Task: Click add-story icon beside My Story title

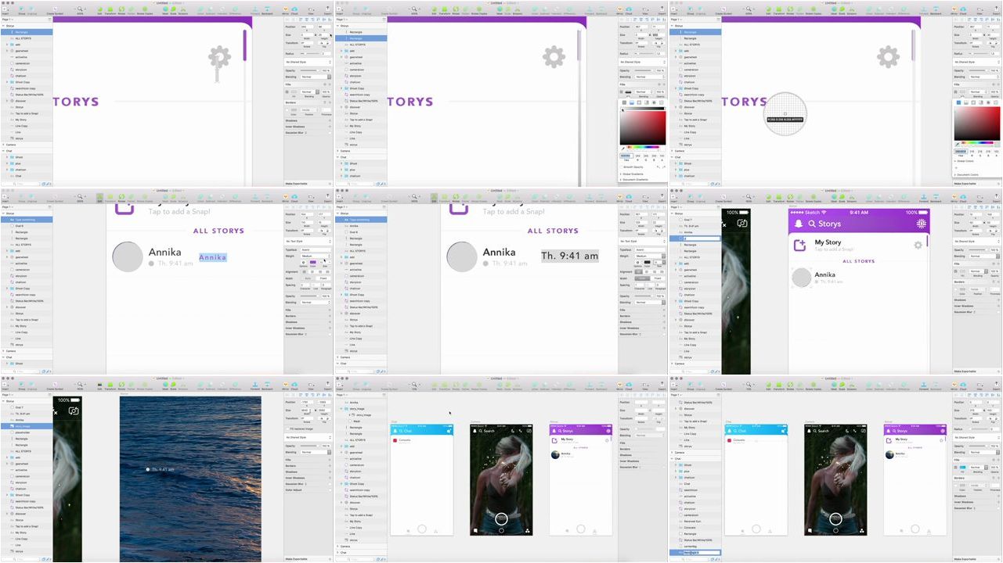Action: click(799, 245)
